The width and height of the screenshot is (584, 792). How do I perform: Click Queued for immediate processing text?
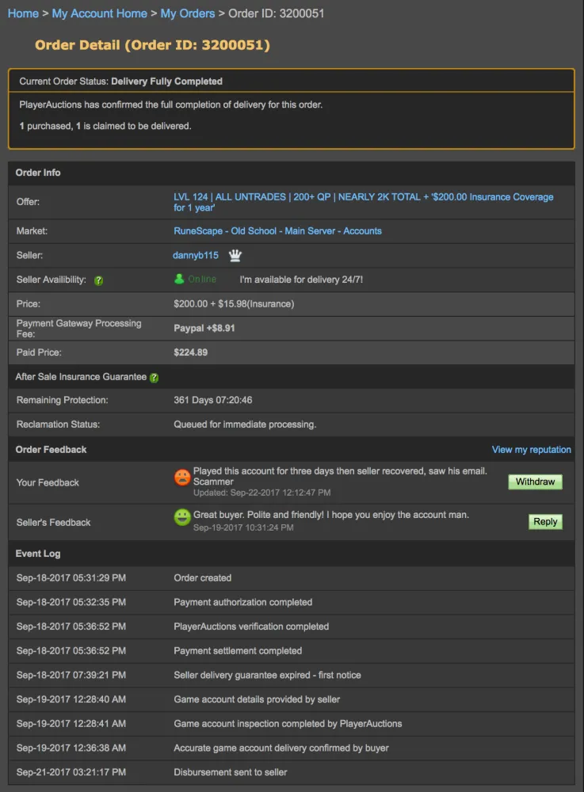[245, 425]
